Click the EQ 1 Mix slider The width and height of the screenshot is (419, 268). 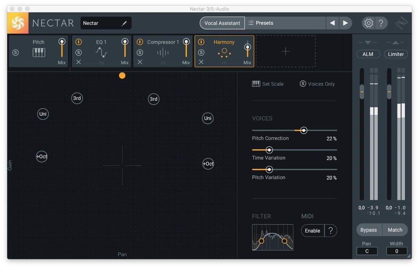pyautogui.click(x=125, y=48)
